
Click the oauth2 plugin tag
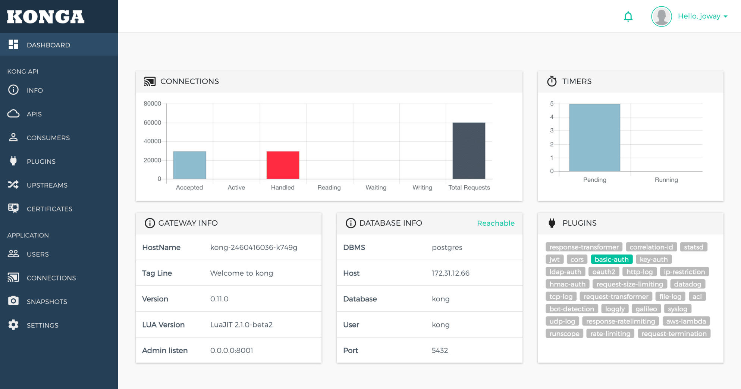(x=604, y=272)
